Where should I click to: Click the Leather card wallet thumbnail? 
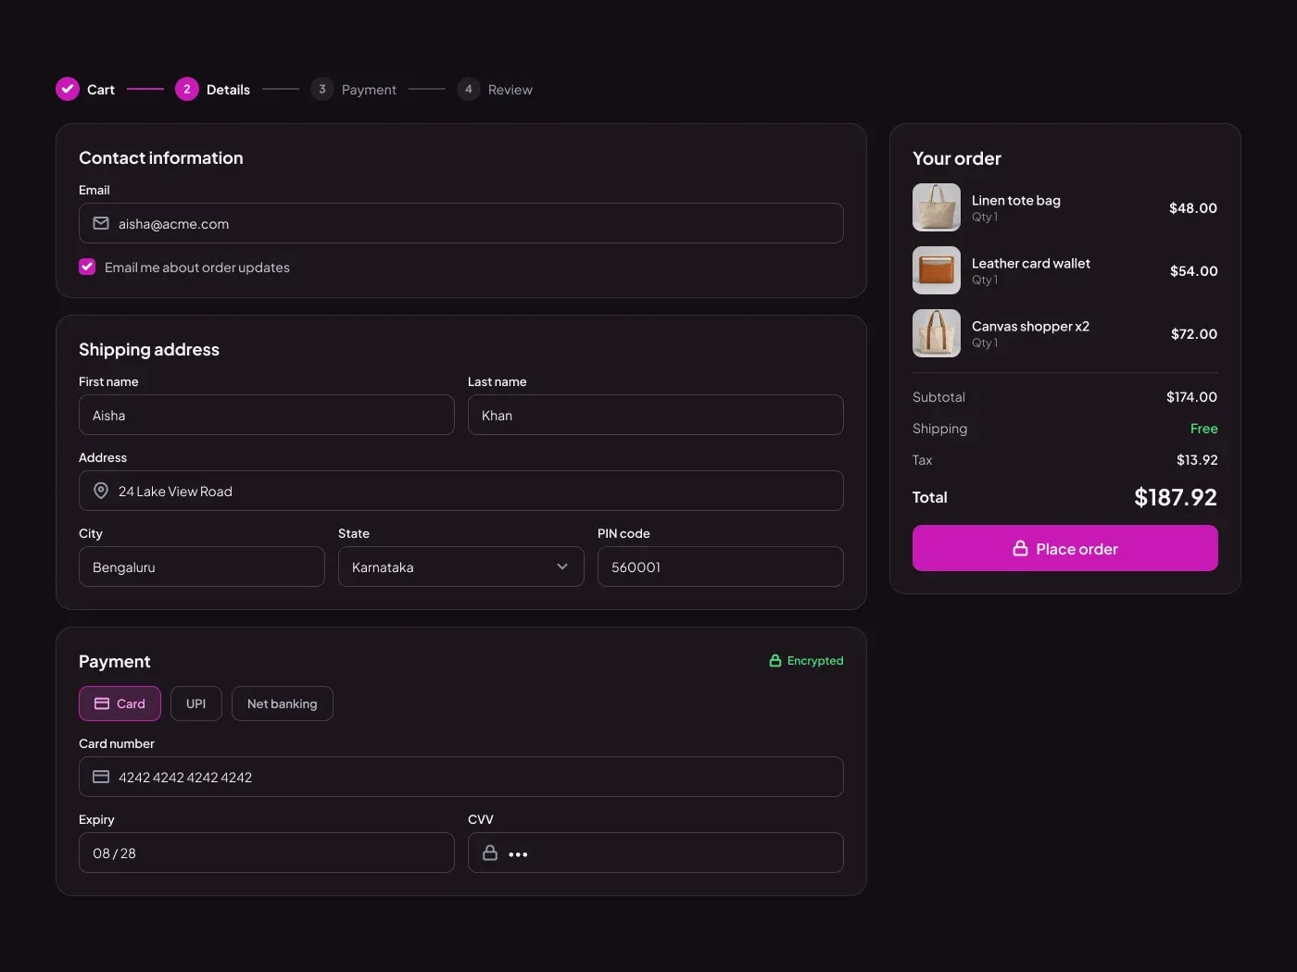937,270
